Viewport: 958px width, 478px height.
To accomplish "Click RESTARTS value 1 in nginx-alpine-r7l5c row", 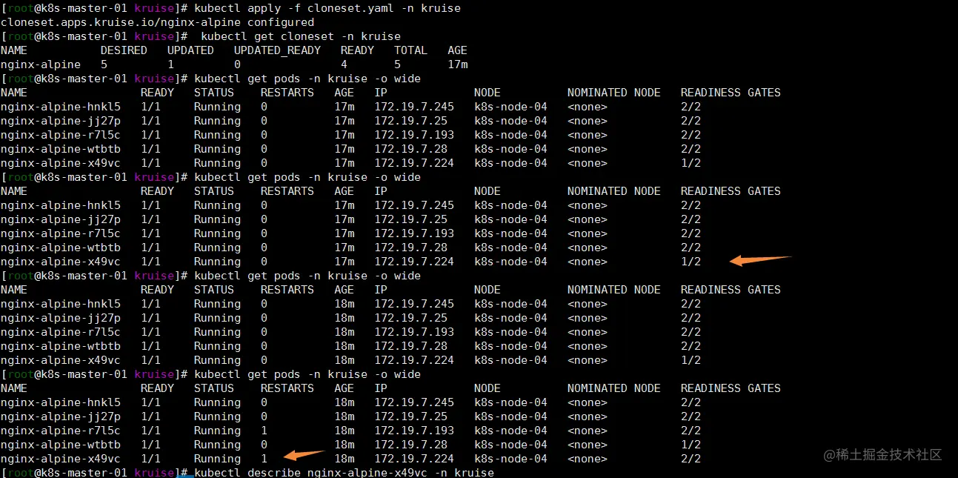I will point(265,431).
